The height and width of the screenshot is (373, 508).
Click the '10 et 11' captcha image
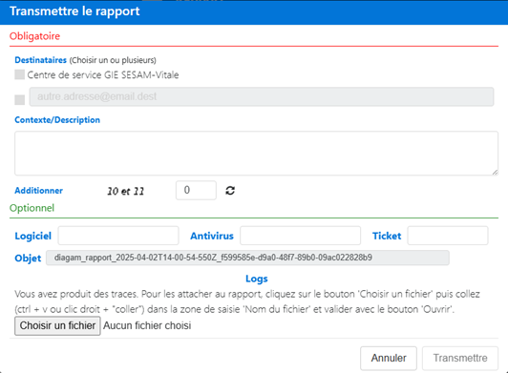125,191
